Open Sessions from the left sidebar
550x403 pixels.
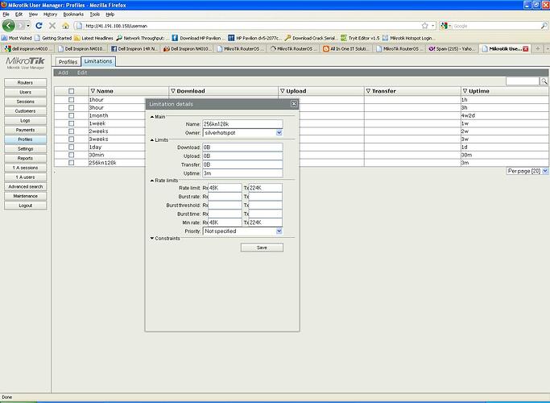point(25,102)
